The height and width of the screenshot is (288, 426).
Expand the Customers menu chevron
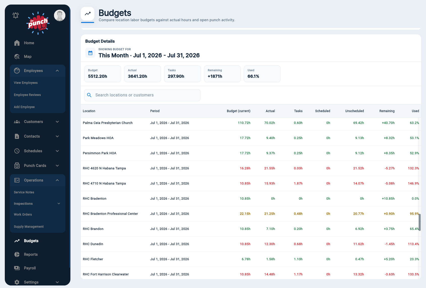57,122
